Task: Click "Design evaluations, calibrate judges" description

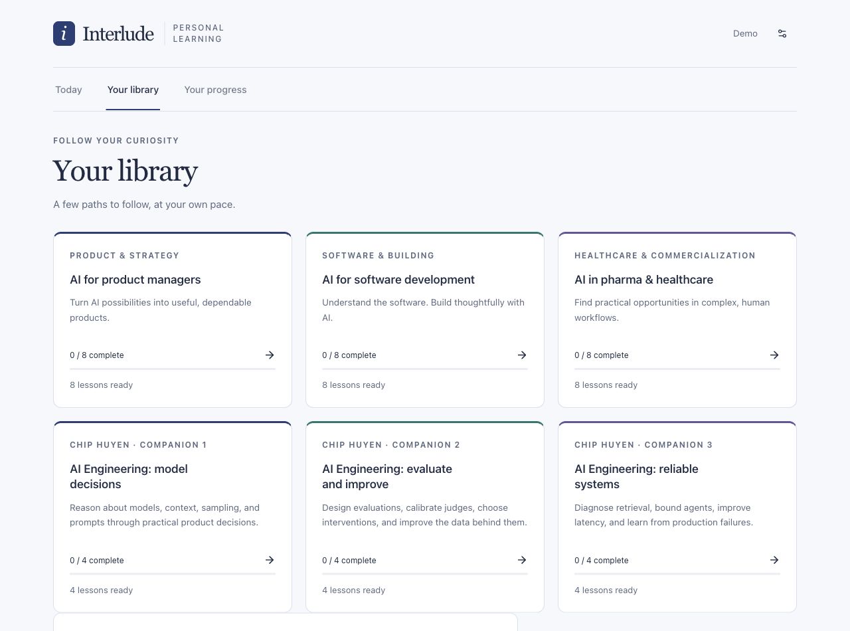Action: point(424,515)
